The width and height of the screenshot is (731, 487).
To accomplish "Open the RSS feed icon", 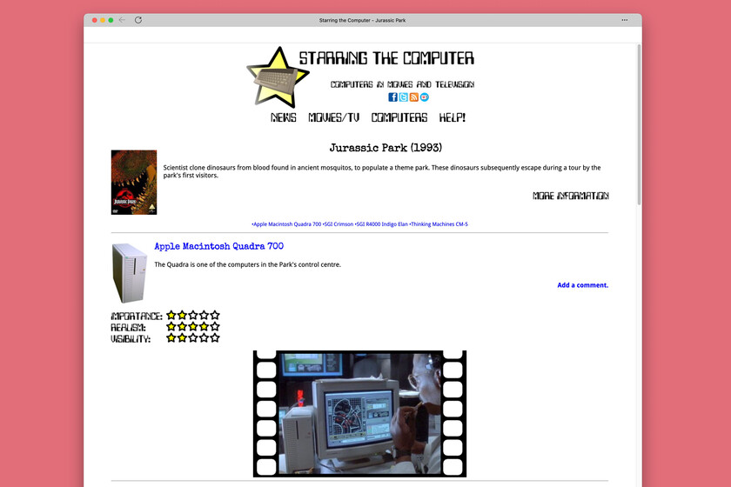I will pos(414,97).
